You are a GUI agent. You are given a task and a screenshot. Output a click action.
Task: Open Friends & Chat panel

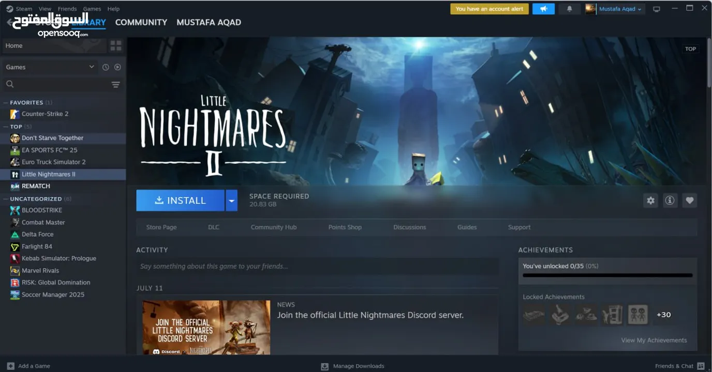pyautogui.click(x=680, y=366)
